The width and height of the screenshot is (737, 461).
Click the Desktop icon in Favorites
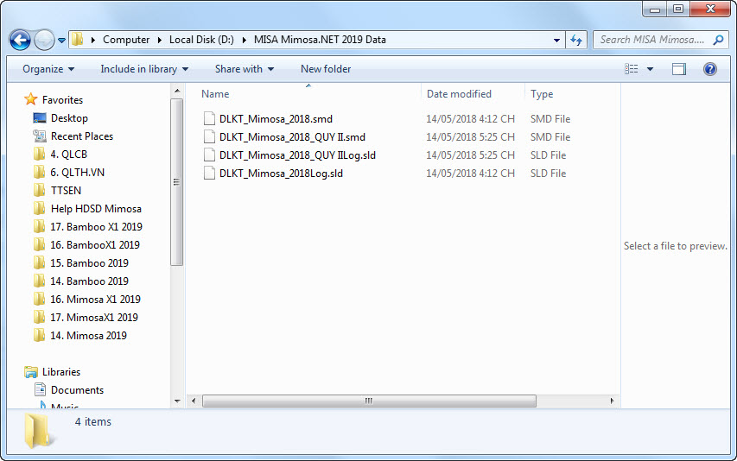[40, 117]
